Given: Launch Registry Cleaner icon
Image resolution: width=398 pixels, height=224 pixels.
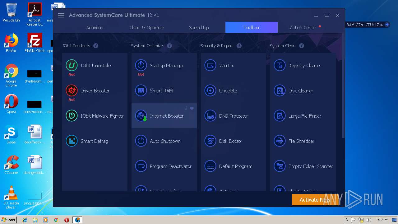Looking at the screenshot, I should point(280,65).
